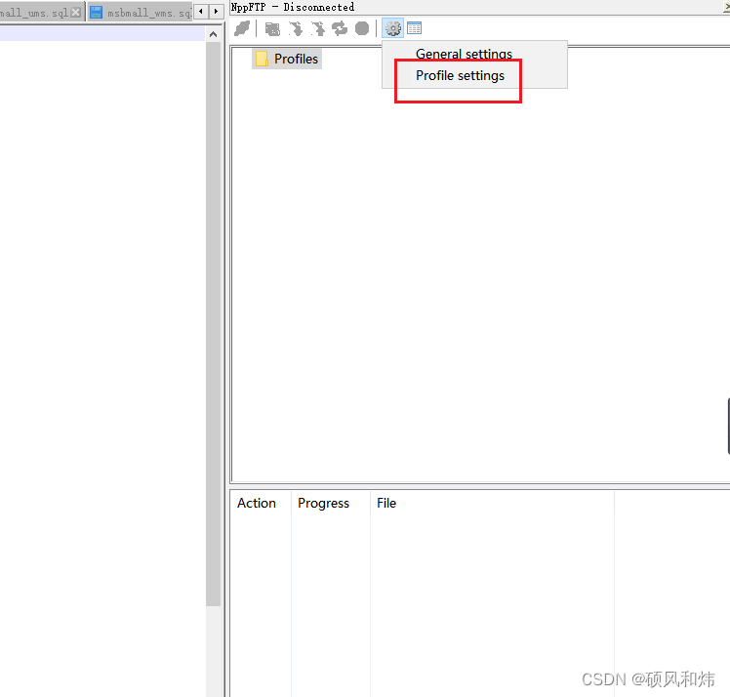Open the settings gear icon
This screenshot has height=697, width=730.
click(x=393, y=28)
